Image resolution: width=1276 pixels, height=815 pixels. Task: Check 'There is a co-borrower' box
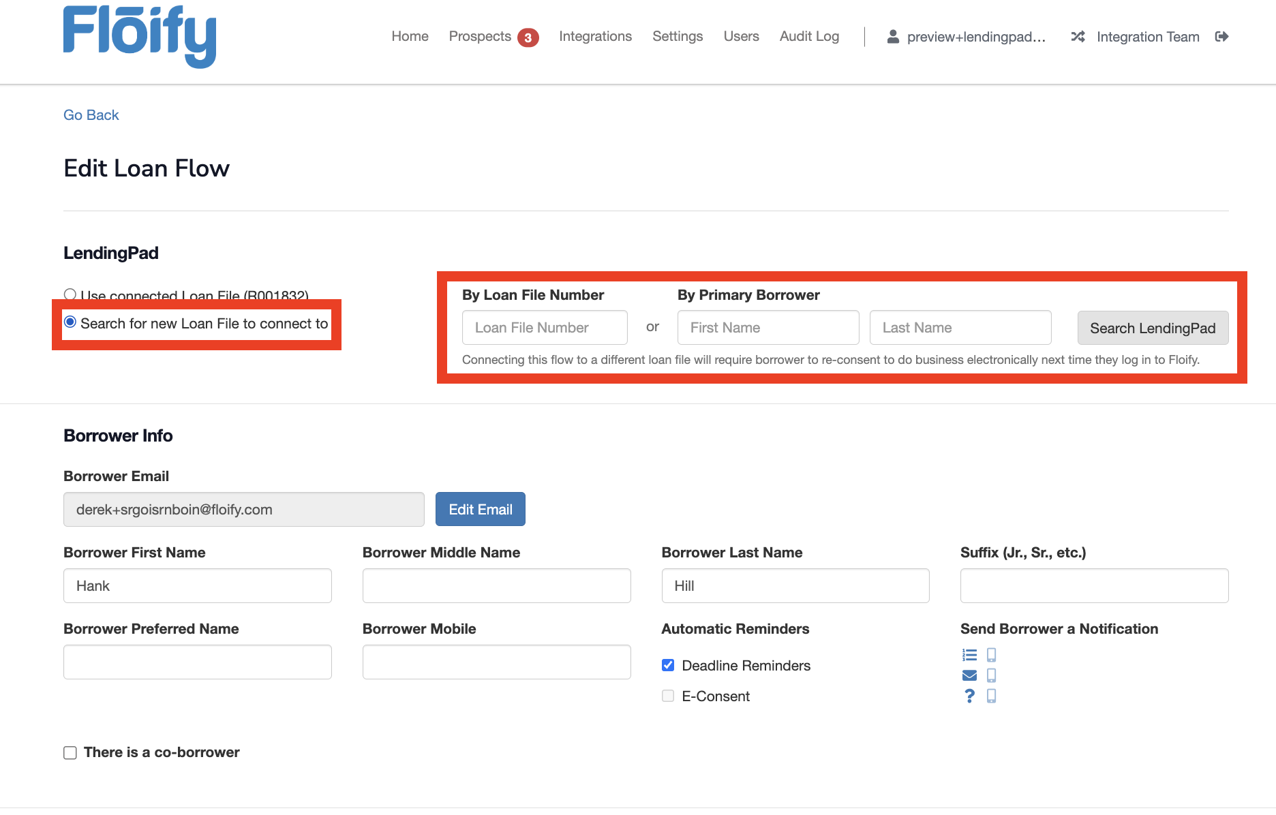click(70, 752)
